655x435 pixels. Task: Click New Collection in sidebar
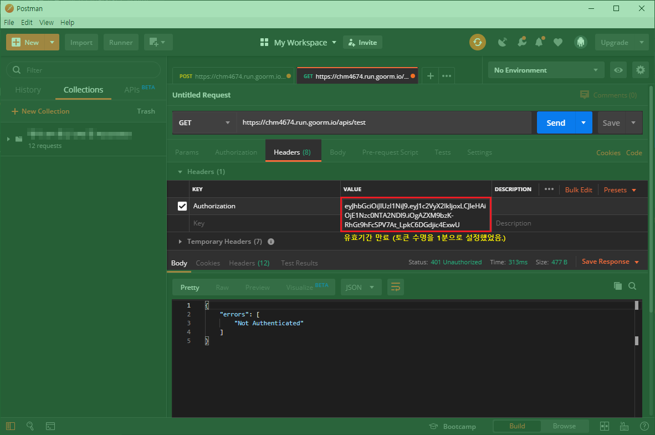[40, 111]
